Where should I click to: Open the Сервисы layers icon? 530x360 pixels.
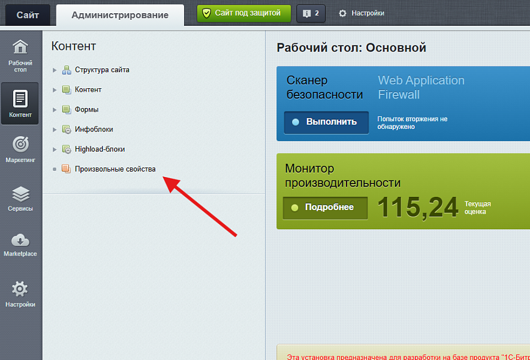pos(20,194)
